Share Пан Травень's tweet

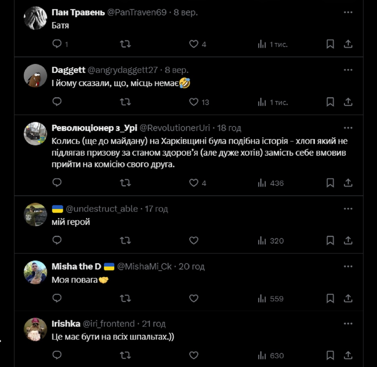click(348, 44)
